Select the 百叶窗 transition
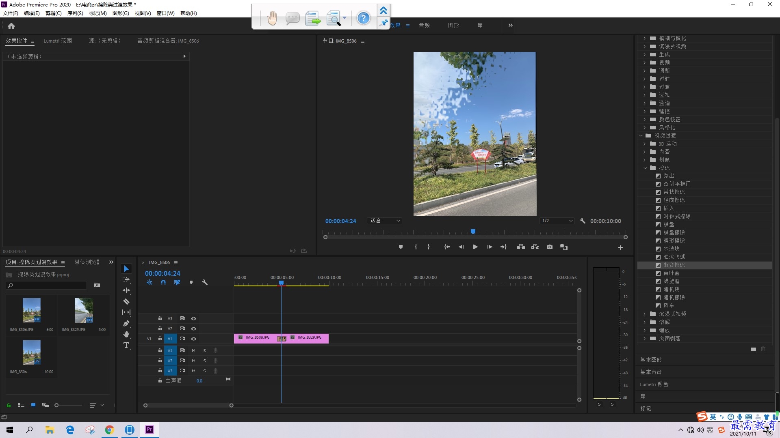This screenshot has height=438, width=780. tap(704, 273)
